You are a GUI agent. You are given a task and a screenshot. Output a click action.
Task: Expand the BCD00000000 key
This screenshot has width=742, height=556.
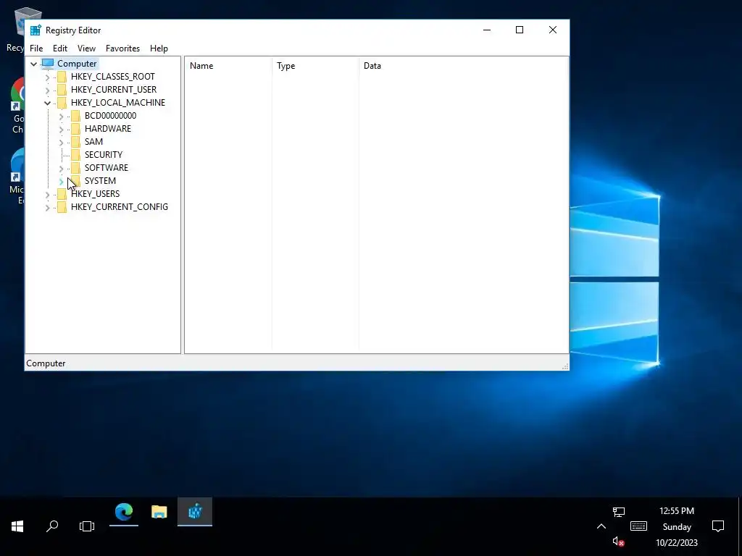61,116
